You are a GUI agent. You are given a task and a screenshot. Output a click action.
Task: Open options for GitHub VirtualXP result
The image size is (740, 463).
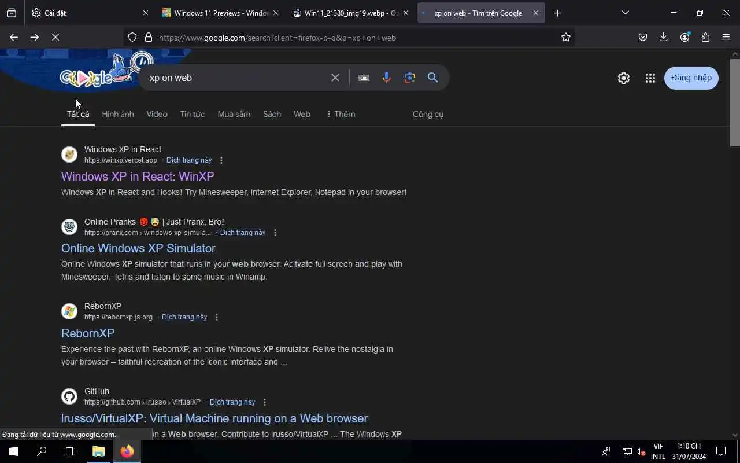click(x=264, y=402)
